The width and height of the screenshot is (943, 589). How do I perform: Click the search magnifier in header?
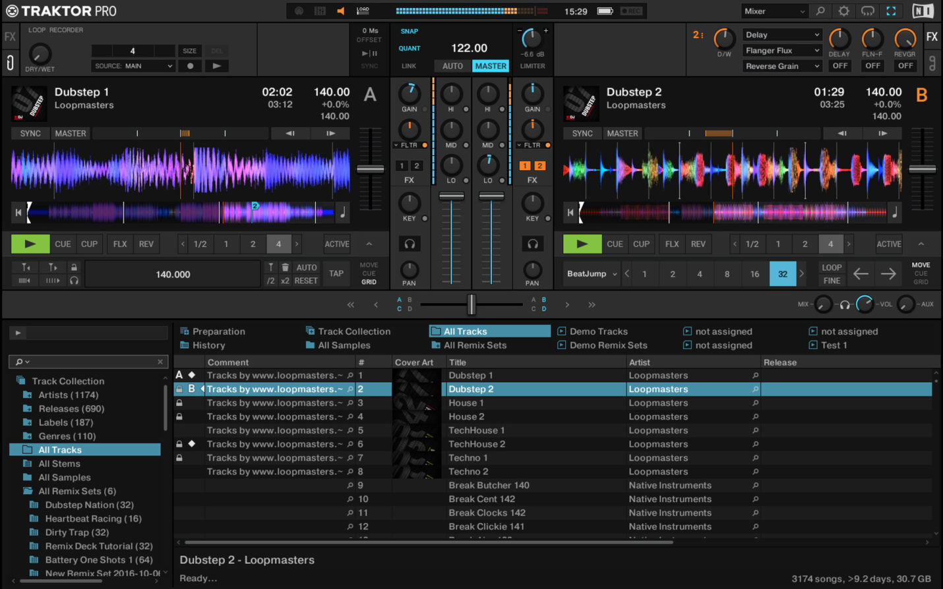(x=820, y=11)
